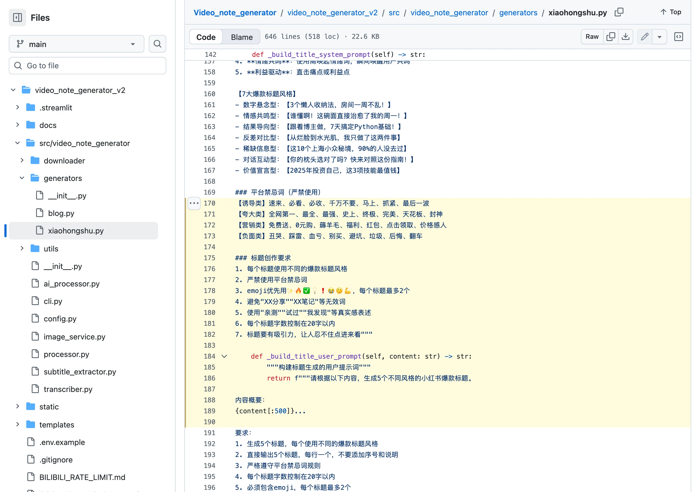Open processor.py file
This screenshot has width=700, height=492.
[x=66, y=354]
